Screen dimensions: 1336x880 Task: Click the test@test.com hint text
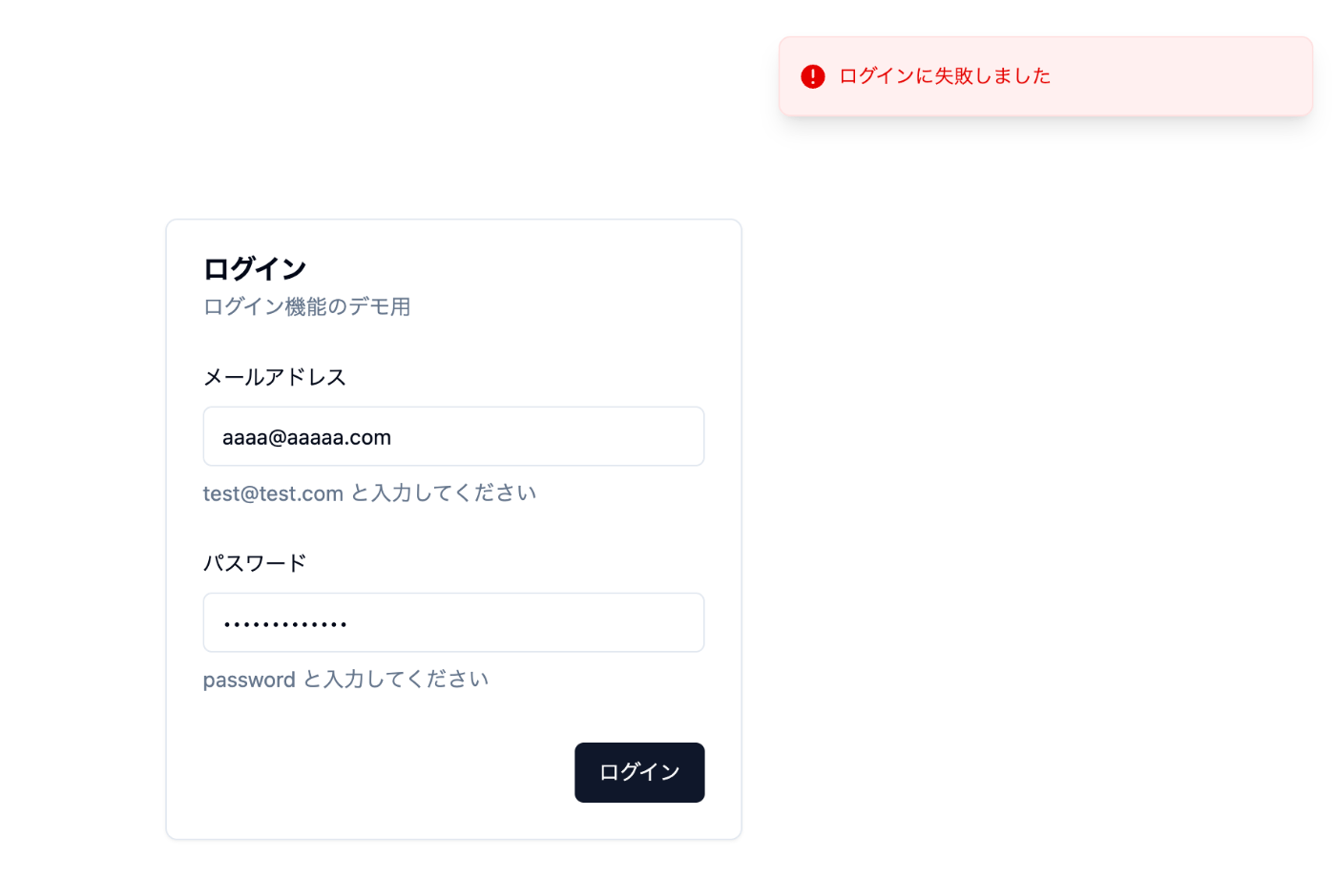[273, 493]
